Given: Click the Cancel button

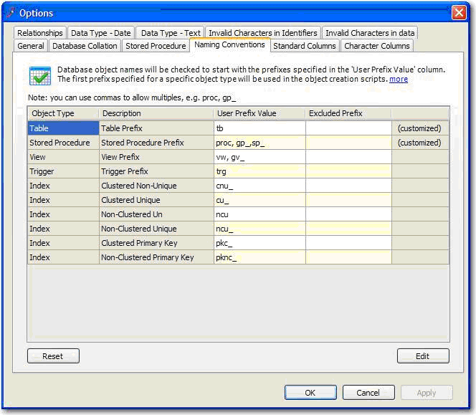Looking at the screenshot, I should point(368,393).
